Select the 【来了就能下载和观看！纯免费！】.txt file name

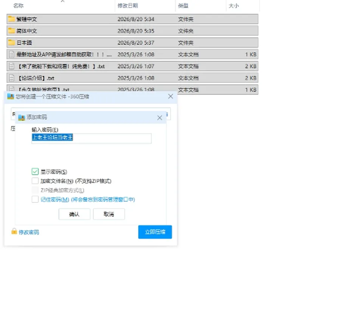(60, 66)
